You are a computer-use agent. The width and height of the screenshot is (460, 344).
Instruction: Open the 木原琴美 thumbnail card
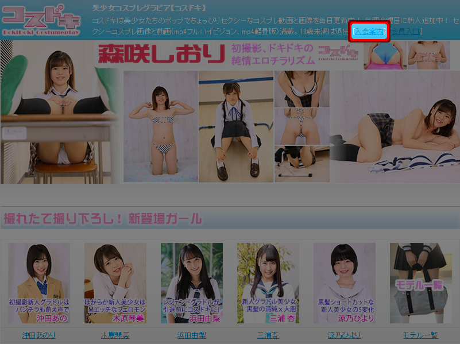[x=115, y=283]
